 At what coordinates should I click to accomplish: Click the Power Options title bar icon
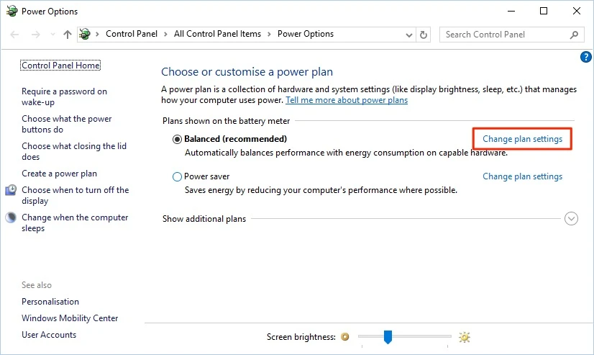(x=11, y=12)
